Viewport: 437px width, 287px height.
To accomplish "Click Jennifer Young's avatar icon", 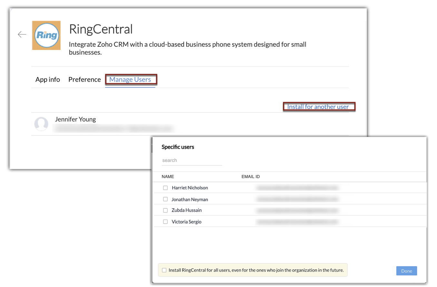I will (x=41, y=124).
